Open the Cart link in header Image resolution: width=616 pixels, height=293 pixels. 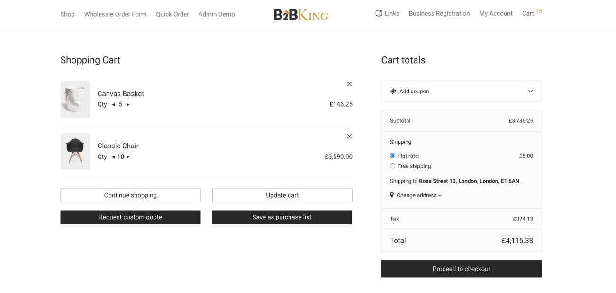pyautogui.click(x=528, y=13)
